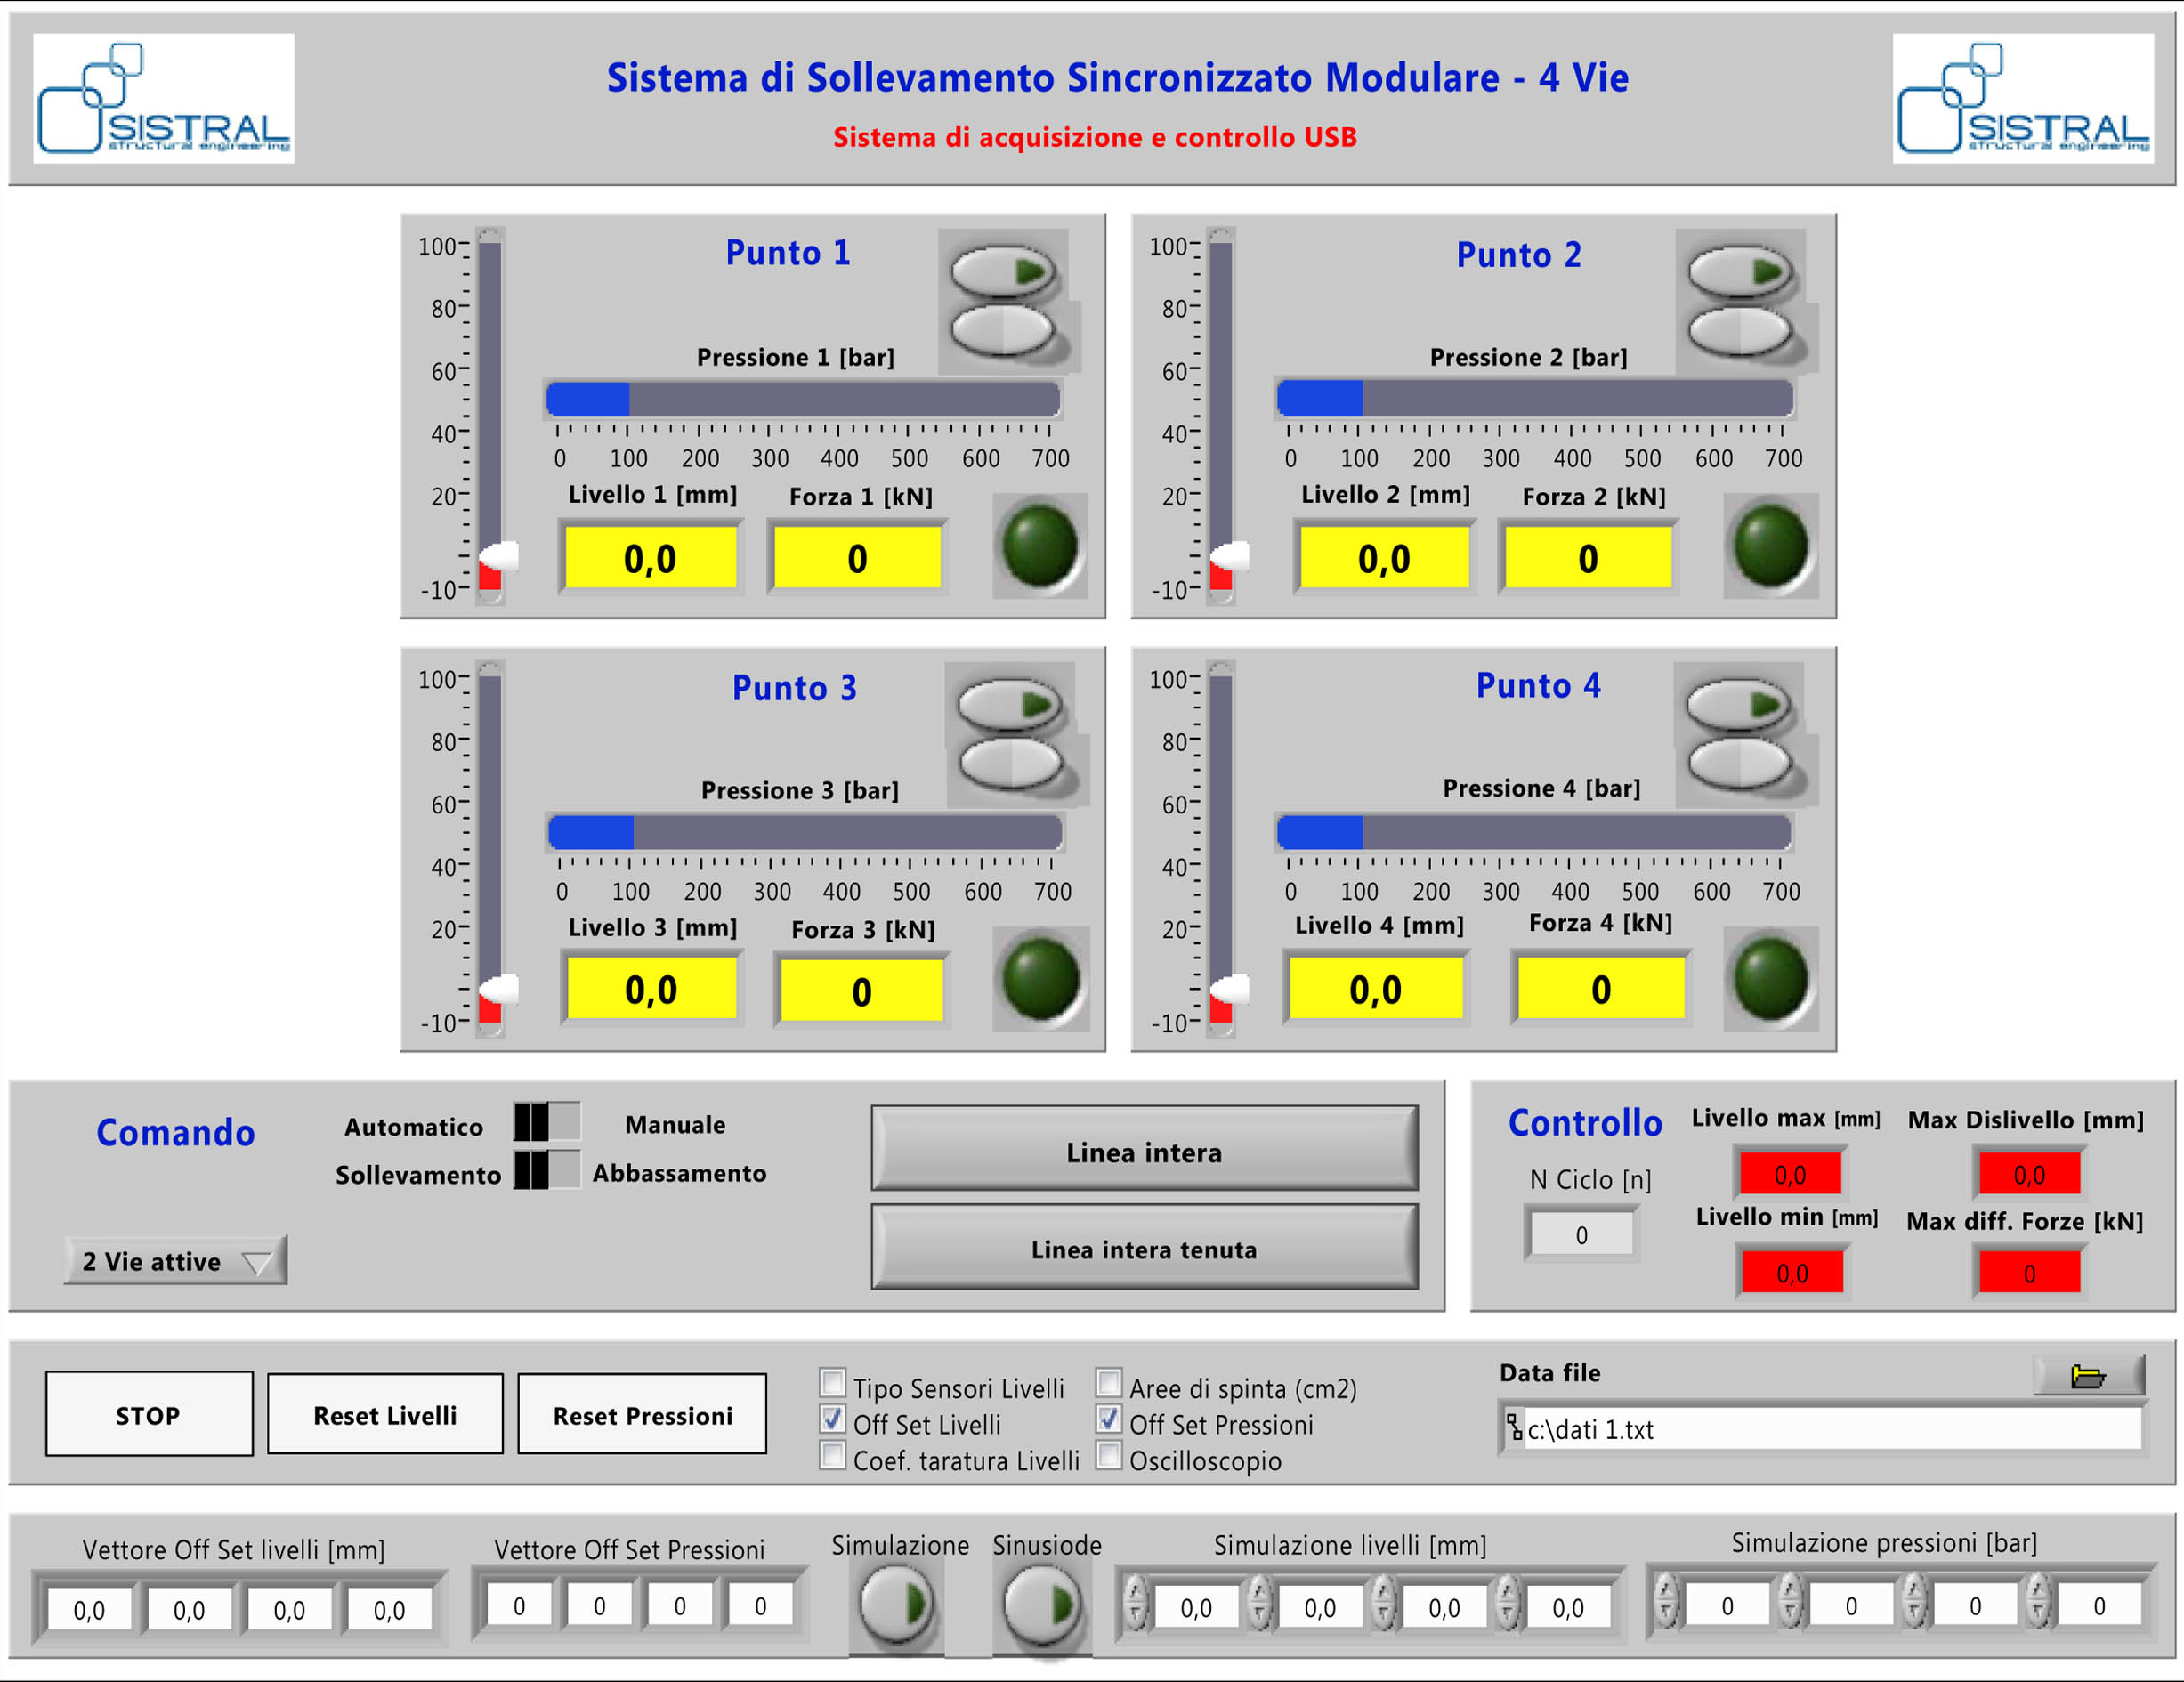Click the lower oval button in Punto 3
This screenshot has width=2184, height=1682.
coord(1010,763)
